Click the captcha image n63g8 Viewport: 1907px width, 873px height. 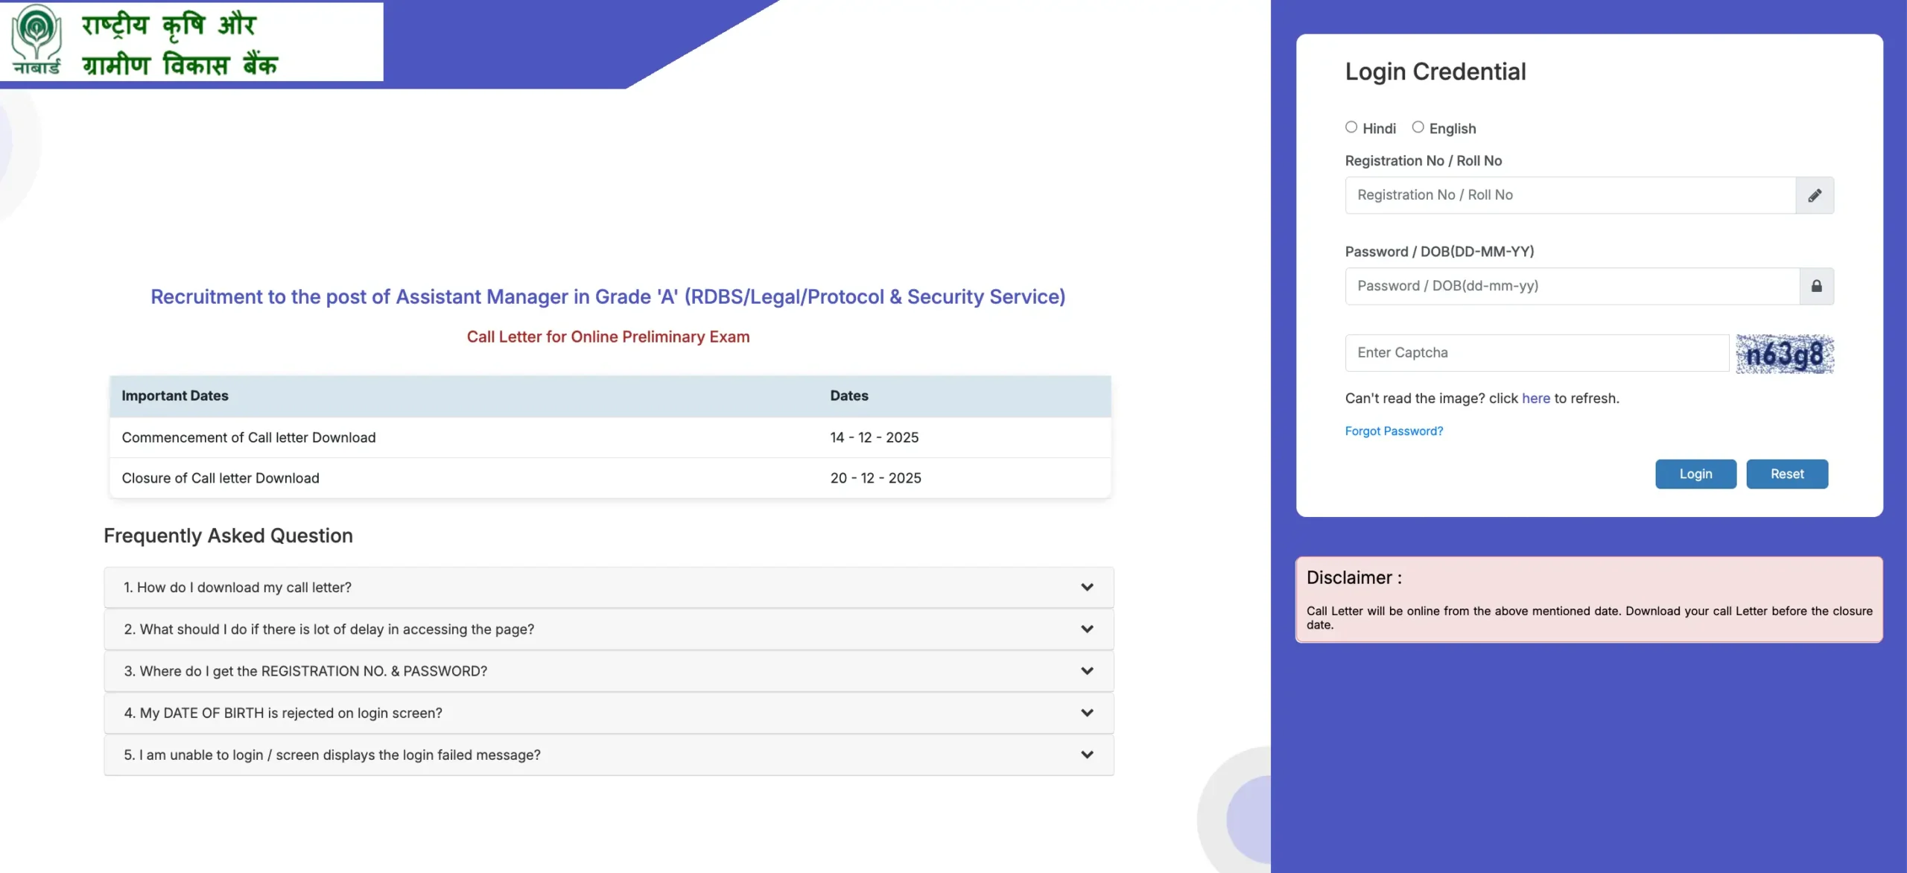tap(1784, 354)
